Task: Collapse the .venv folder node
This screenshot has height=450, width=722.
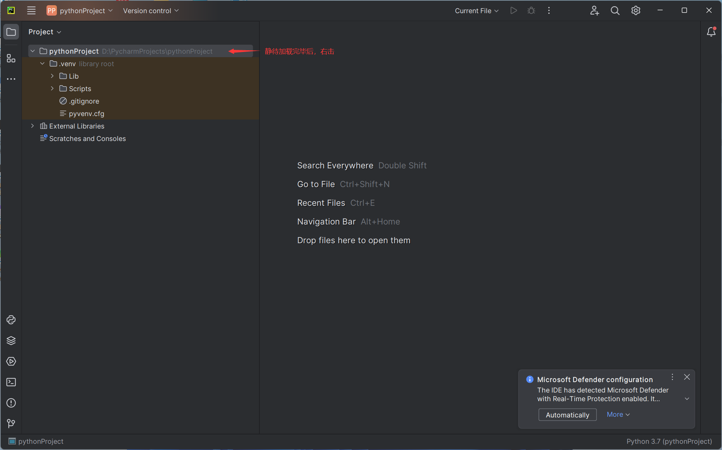Action: (x=42, y=64)
